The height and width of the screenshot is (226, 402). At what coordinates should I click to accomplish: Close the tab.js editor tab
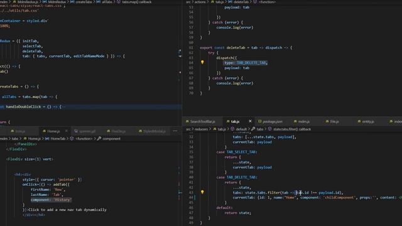coord(250,121)
